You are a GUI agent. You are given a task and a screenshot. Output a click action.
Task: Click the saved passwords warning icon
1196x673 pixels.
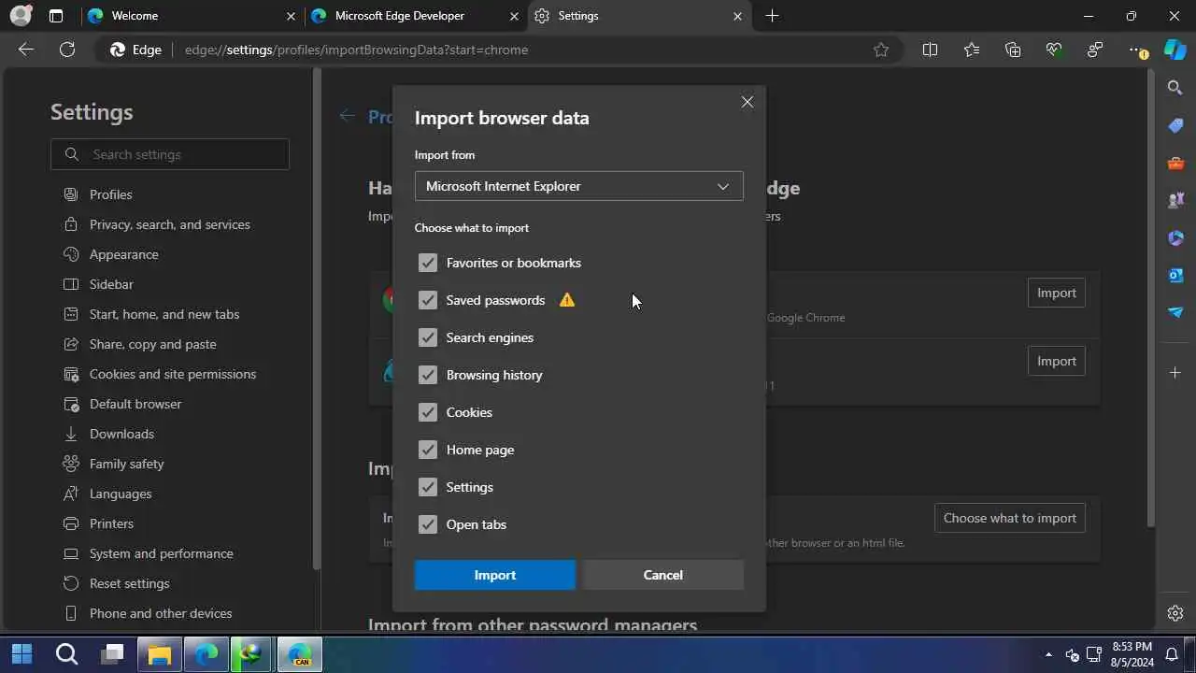coord(567,300)
